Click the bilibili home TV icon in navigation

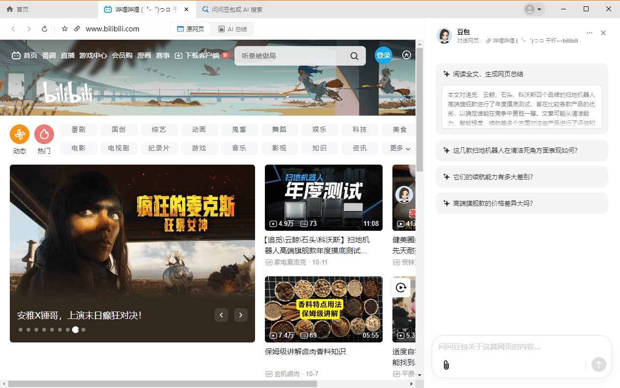[x=16, y=55]
